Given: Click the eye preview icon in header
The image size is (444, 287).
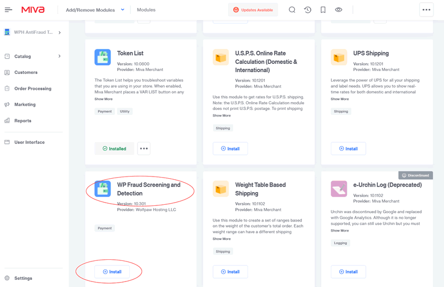Looking at the screenshot, I should tap(339, 10).
